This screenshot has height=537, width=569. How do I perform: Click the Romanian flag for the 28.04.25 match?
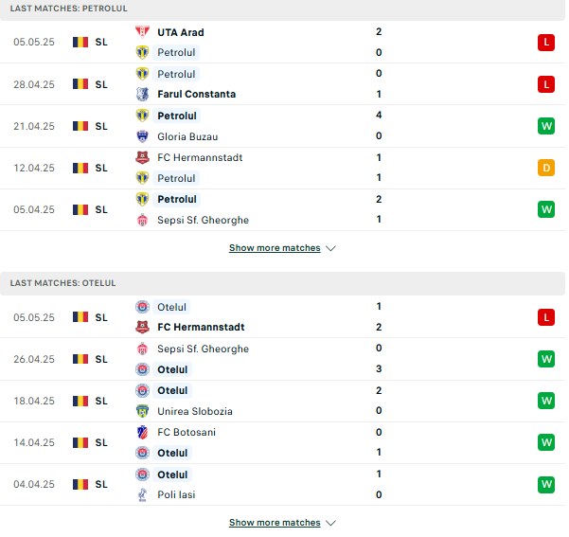tap(80, 84)
